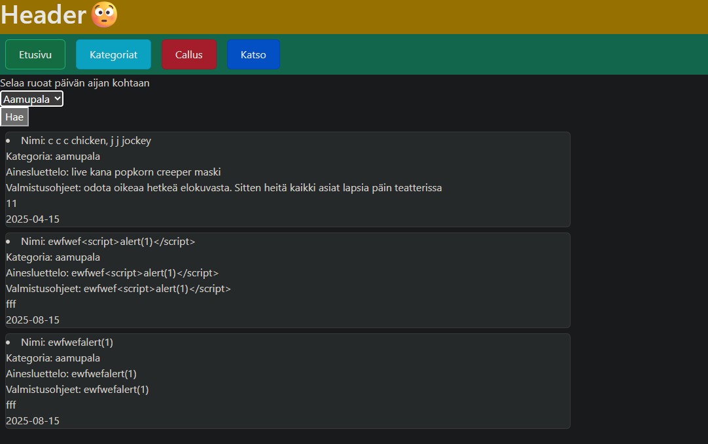
Task: Click the flushed face emoji in header
Action: coord(104,14)
